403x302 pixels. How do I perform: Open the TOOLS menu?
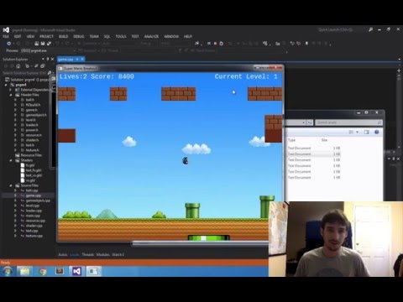click(x=121, y=37)
